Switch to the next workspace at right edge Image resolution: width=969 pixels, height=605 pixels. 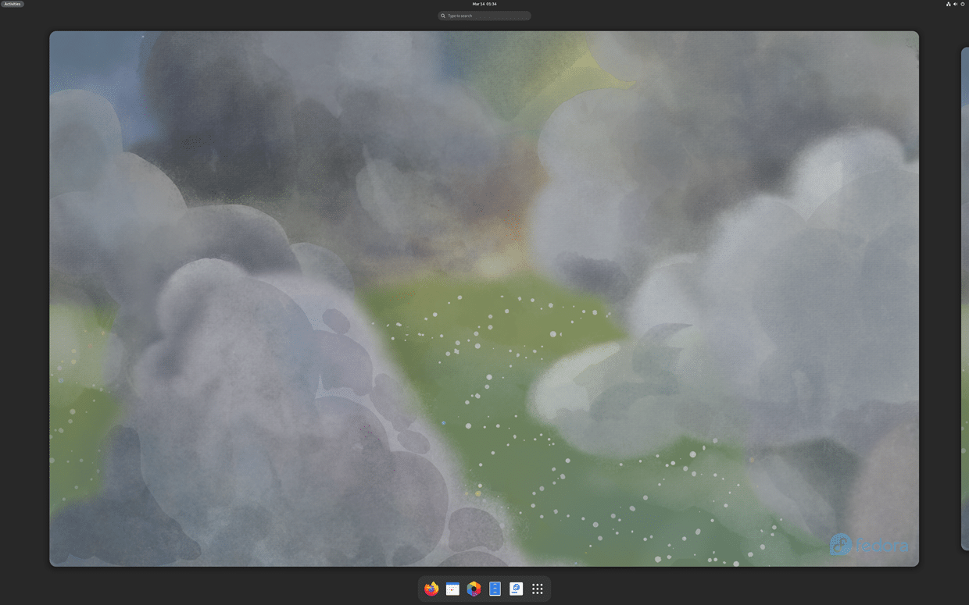pyautogui.click(x=964, y=298)
